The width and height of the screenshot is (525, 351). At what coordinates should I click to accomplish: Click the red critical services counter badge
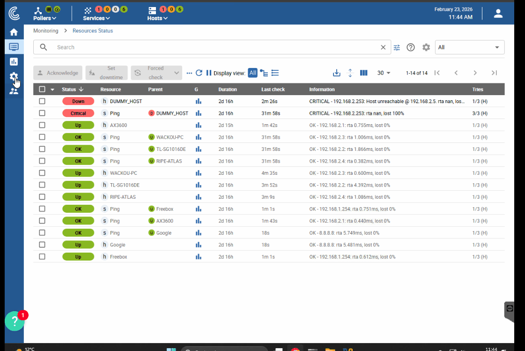pyautogui.click(x=98, y=9)
